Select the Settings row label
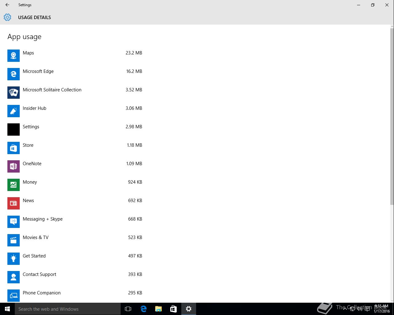394x315 pixels. (31, 127)
